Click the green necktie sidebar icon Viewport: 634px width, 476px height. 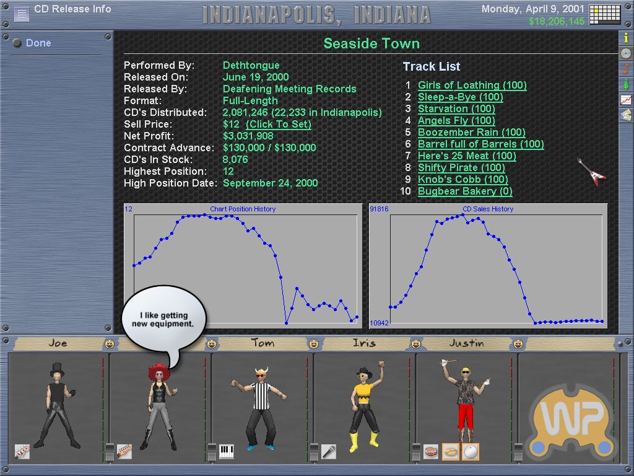coord(626,84)
